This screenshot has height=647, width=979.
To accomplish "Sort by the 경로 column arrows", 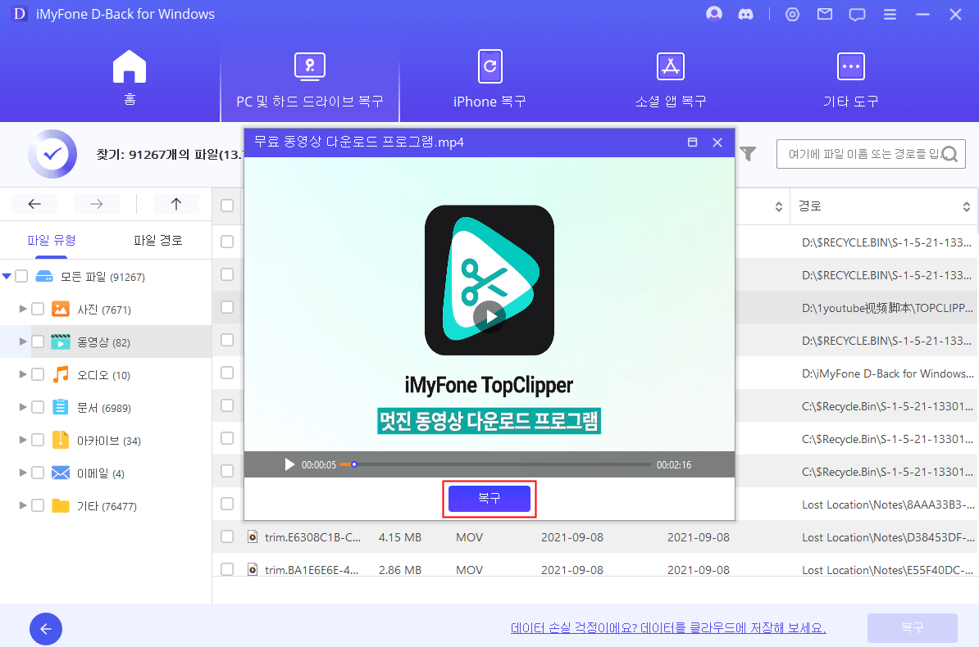I will click(966, 206).
